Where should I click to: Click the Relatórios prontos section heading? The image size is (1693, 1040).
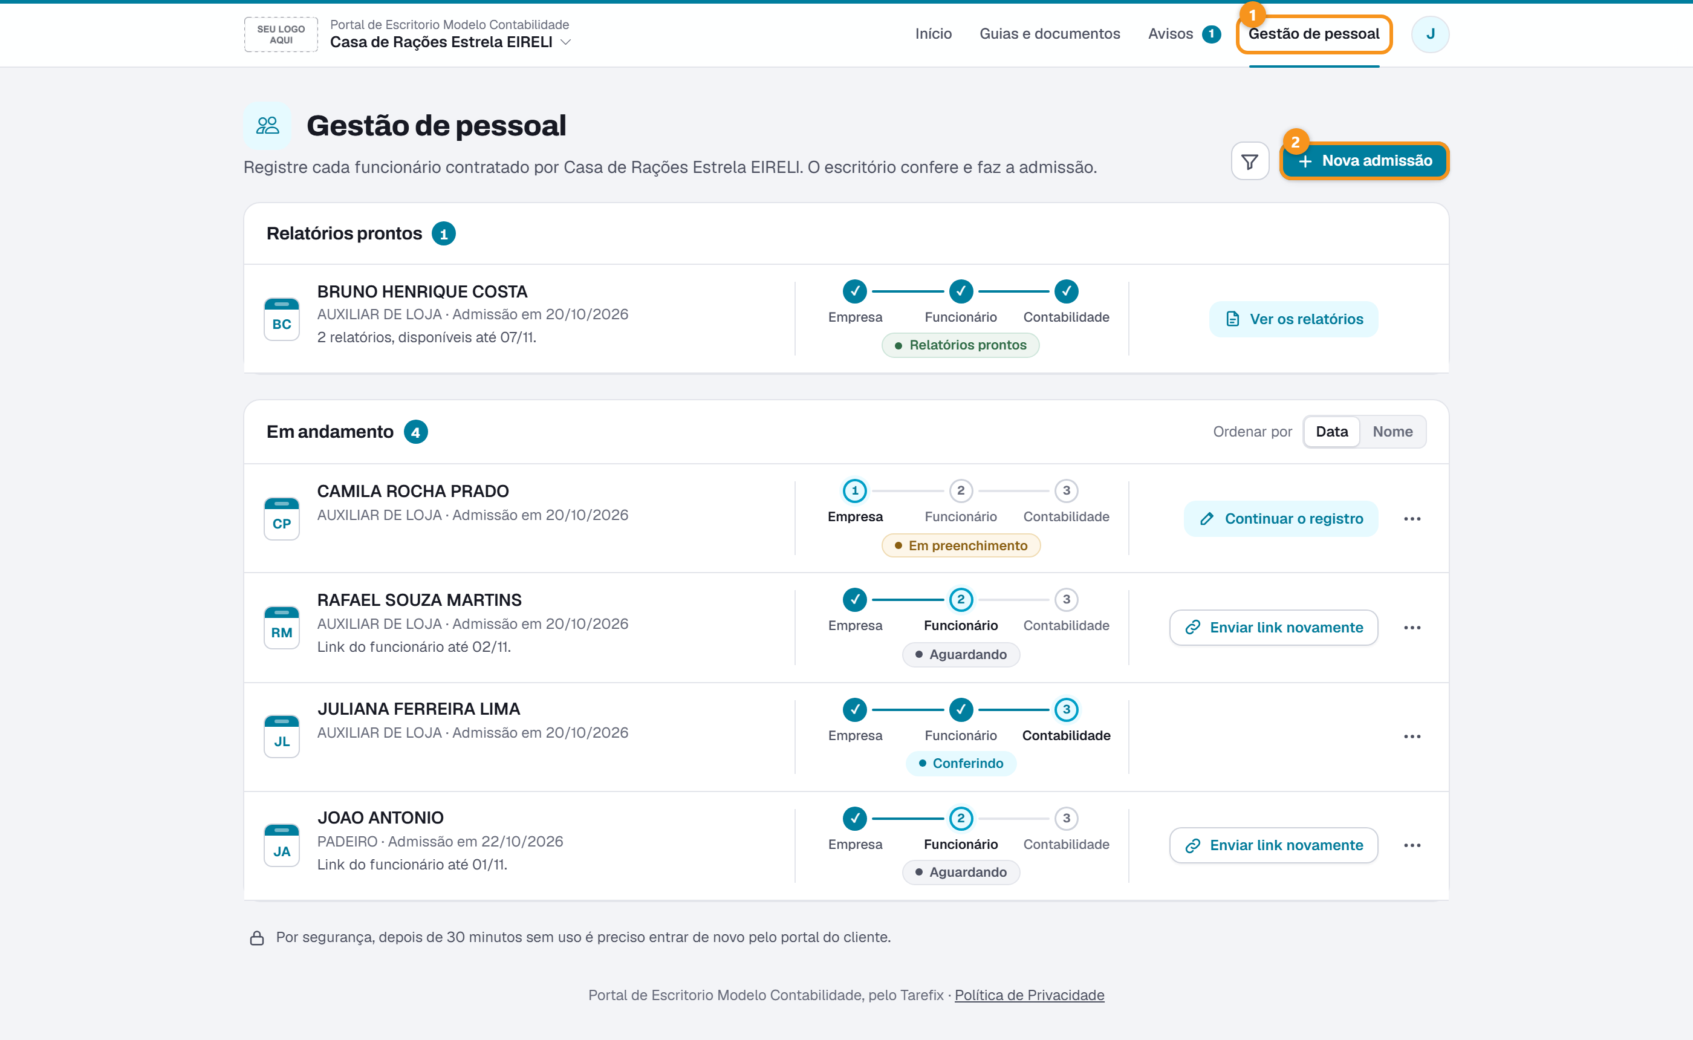click(344, 234)
